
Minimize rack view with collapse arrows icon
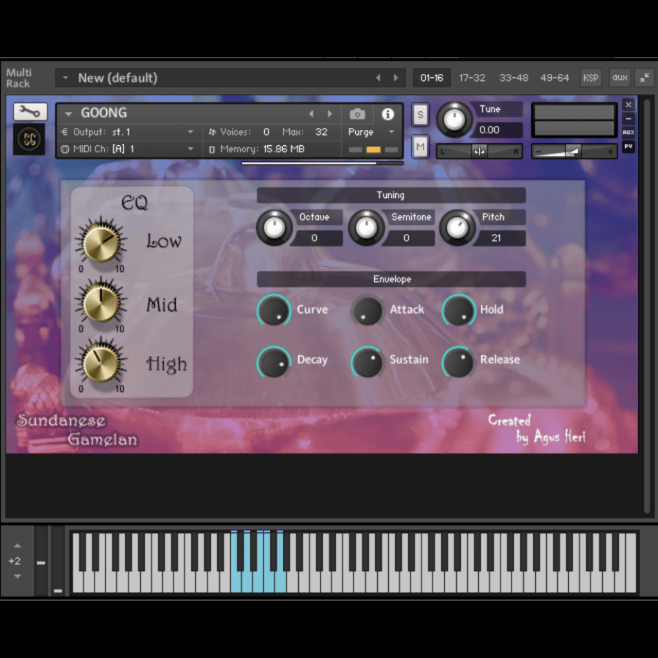point(645,78)
